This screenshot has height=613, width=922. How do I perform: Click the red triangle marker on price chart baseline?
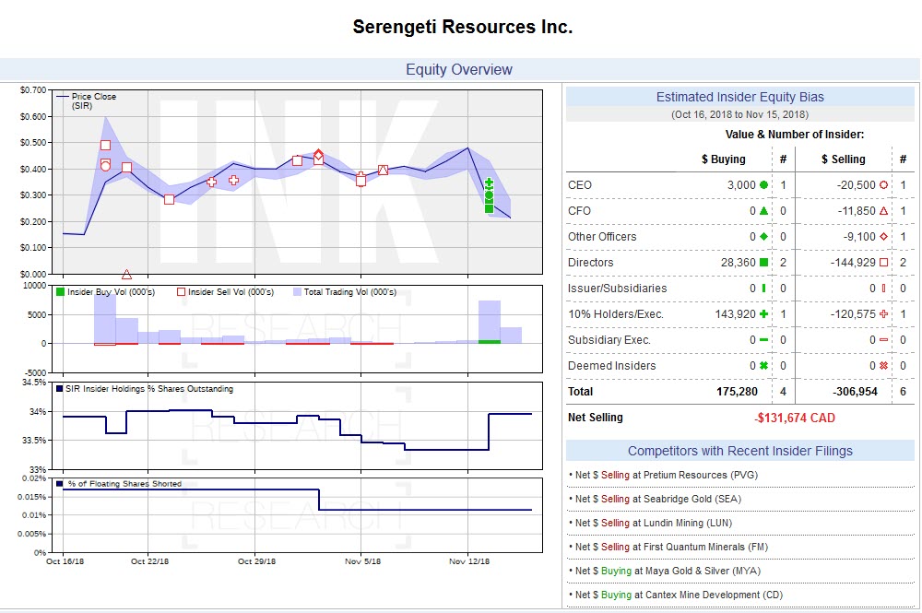click(126, 274)
